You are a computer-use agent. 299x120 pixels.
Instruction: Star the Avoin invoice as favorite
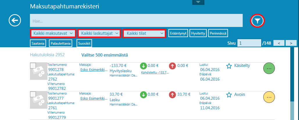click(x=229, y=95)
